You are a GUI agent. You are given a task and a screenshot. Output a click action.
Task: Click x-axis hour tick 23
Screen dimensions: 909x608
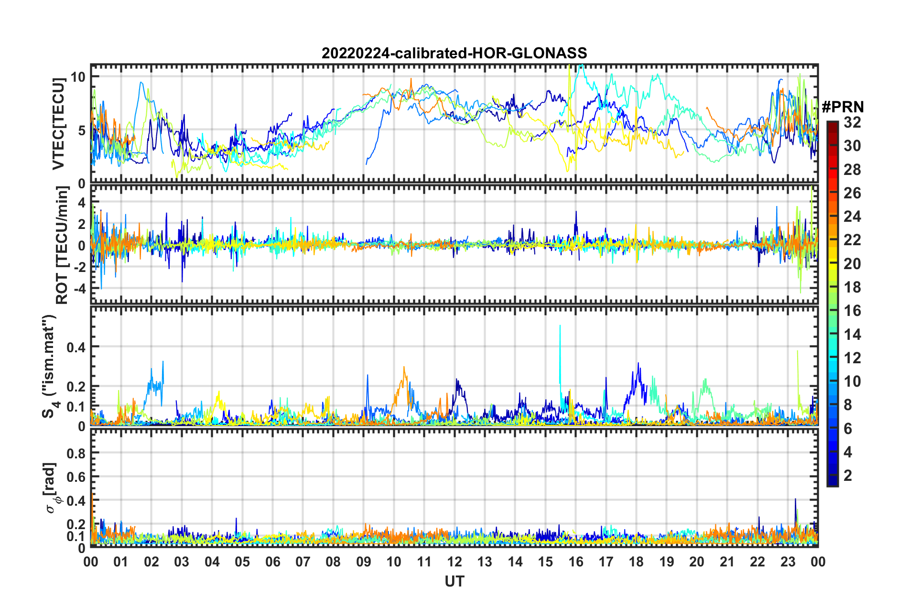[788, 562]
